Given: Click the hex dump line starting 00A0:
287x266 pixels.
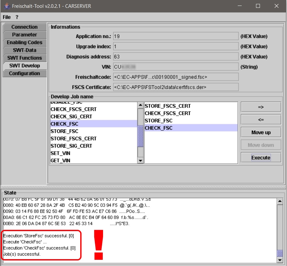Looking at the screenshot, I should tap(76, 217).
